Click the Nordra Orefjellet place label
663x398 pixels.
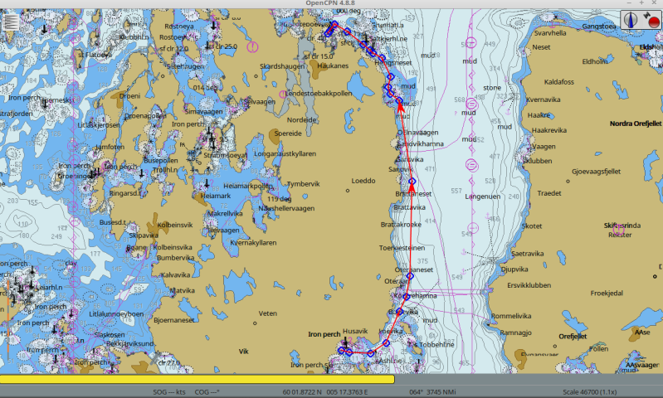point(635,124)
